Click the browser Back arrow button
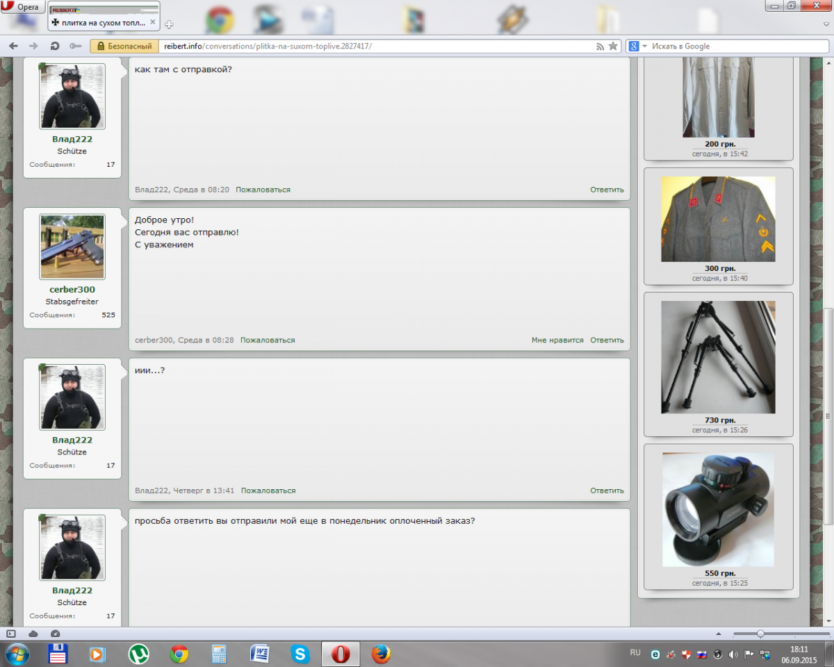834x667 pixels. point(13,46)
